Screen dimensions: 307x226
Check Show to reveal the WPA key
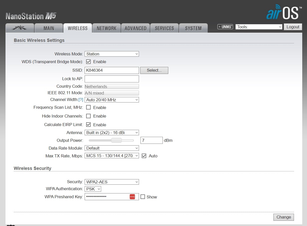tap(143, 197)
